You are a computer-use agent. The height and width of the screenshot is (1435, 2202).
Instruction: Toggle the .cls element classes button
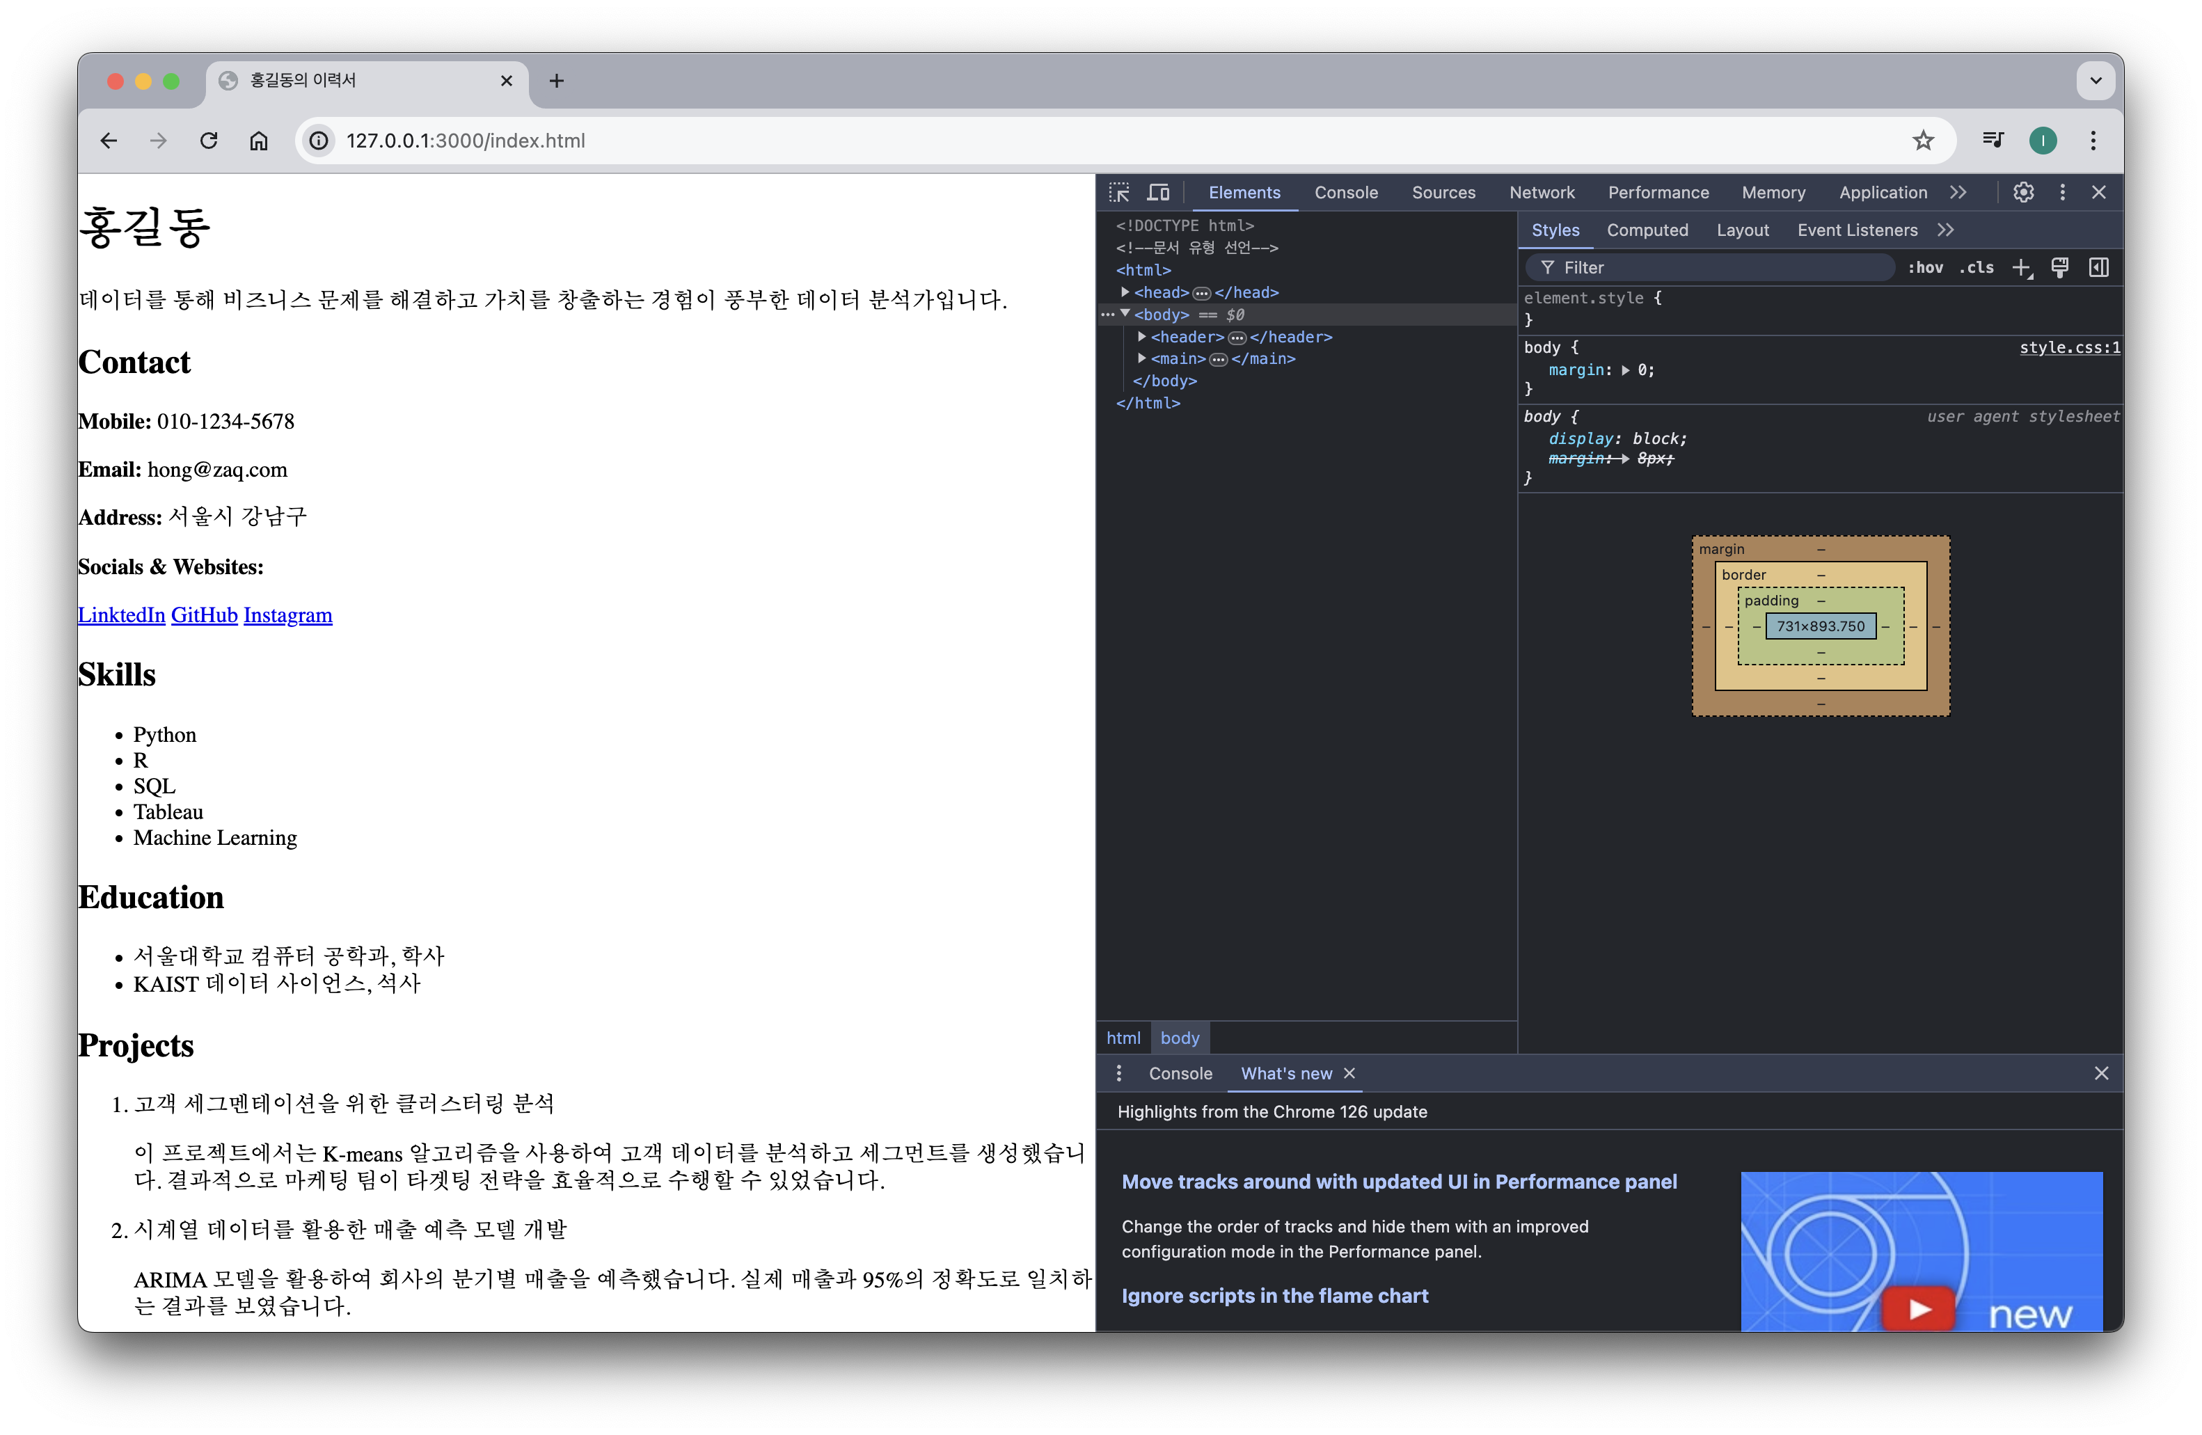tap(1977, 269)
